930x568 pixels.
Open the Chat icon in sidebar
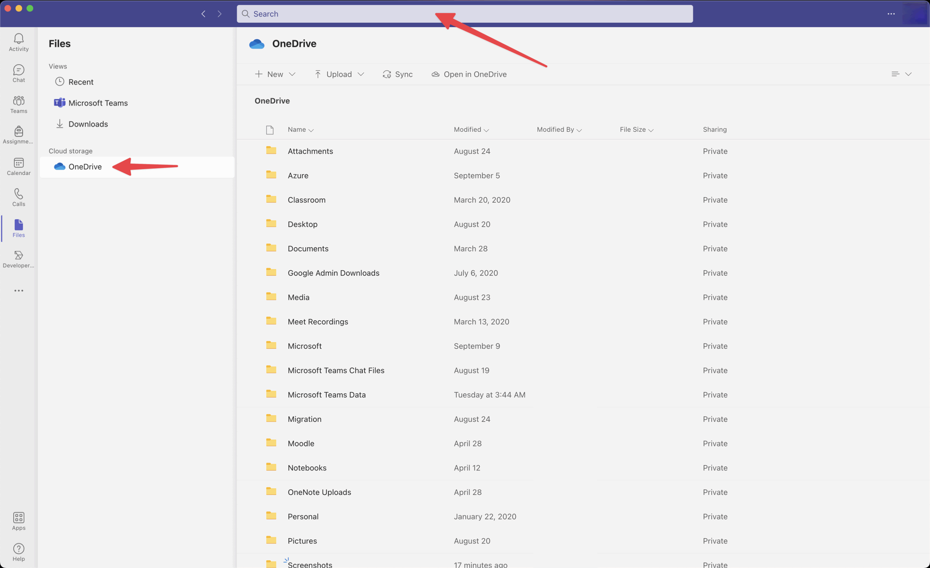point(19,73)
